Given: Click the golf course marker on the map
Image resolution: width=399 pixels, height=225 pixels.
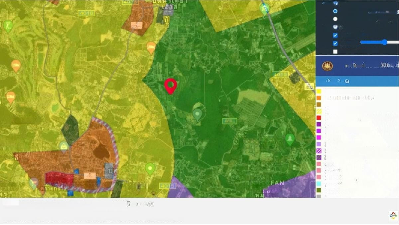Looking at the screenshot, I should click(8, 26).
